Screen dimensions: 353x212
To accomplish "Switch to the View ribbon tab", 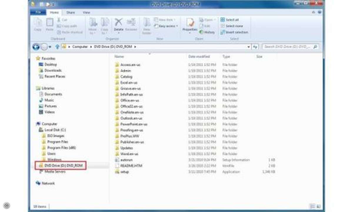I will tap(86, 13).
